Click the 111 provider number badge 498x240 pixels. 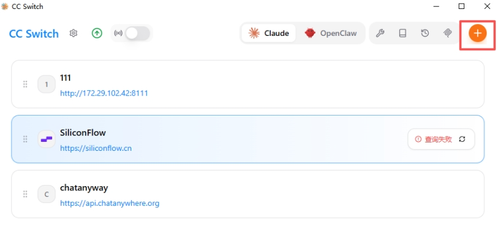pyautogui.click(x=46, y=84)
